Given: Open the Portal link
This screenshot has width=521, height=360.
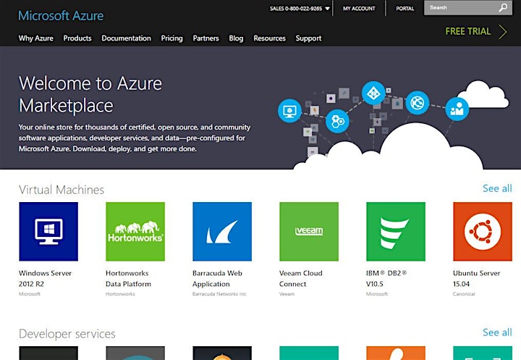Looking at the screenshot, I should pyautogui.click(x=404, y=9).
